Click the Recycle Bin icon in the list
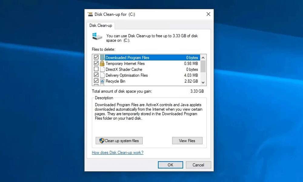 (x=102, y=81)
